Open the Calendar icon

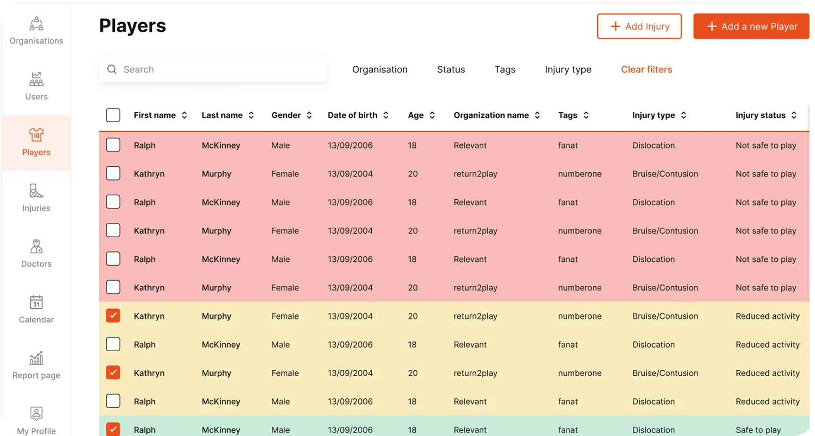(36, 303)
